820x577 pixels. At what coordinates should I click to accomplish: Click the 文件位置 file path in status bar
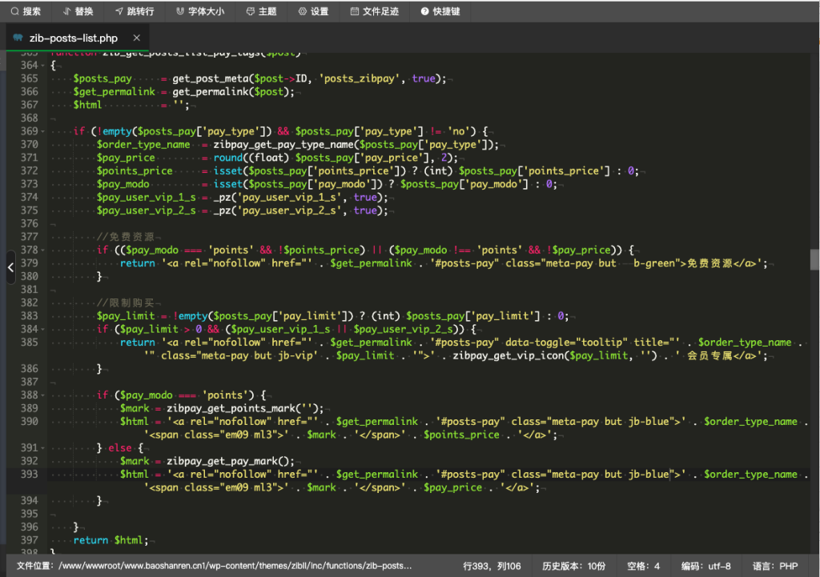point(215,566)
